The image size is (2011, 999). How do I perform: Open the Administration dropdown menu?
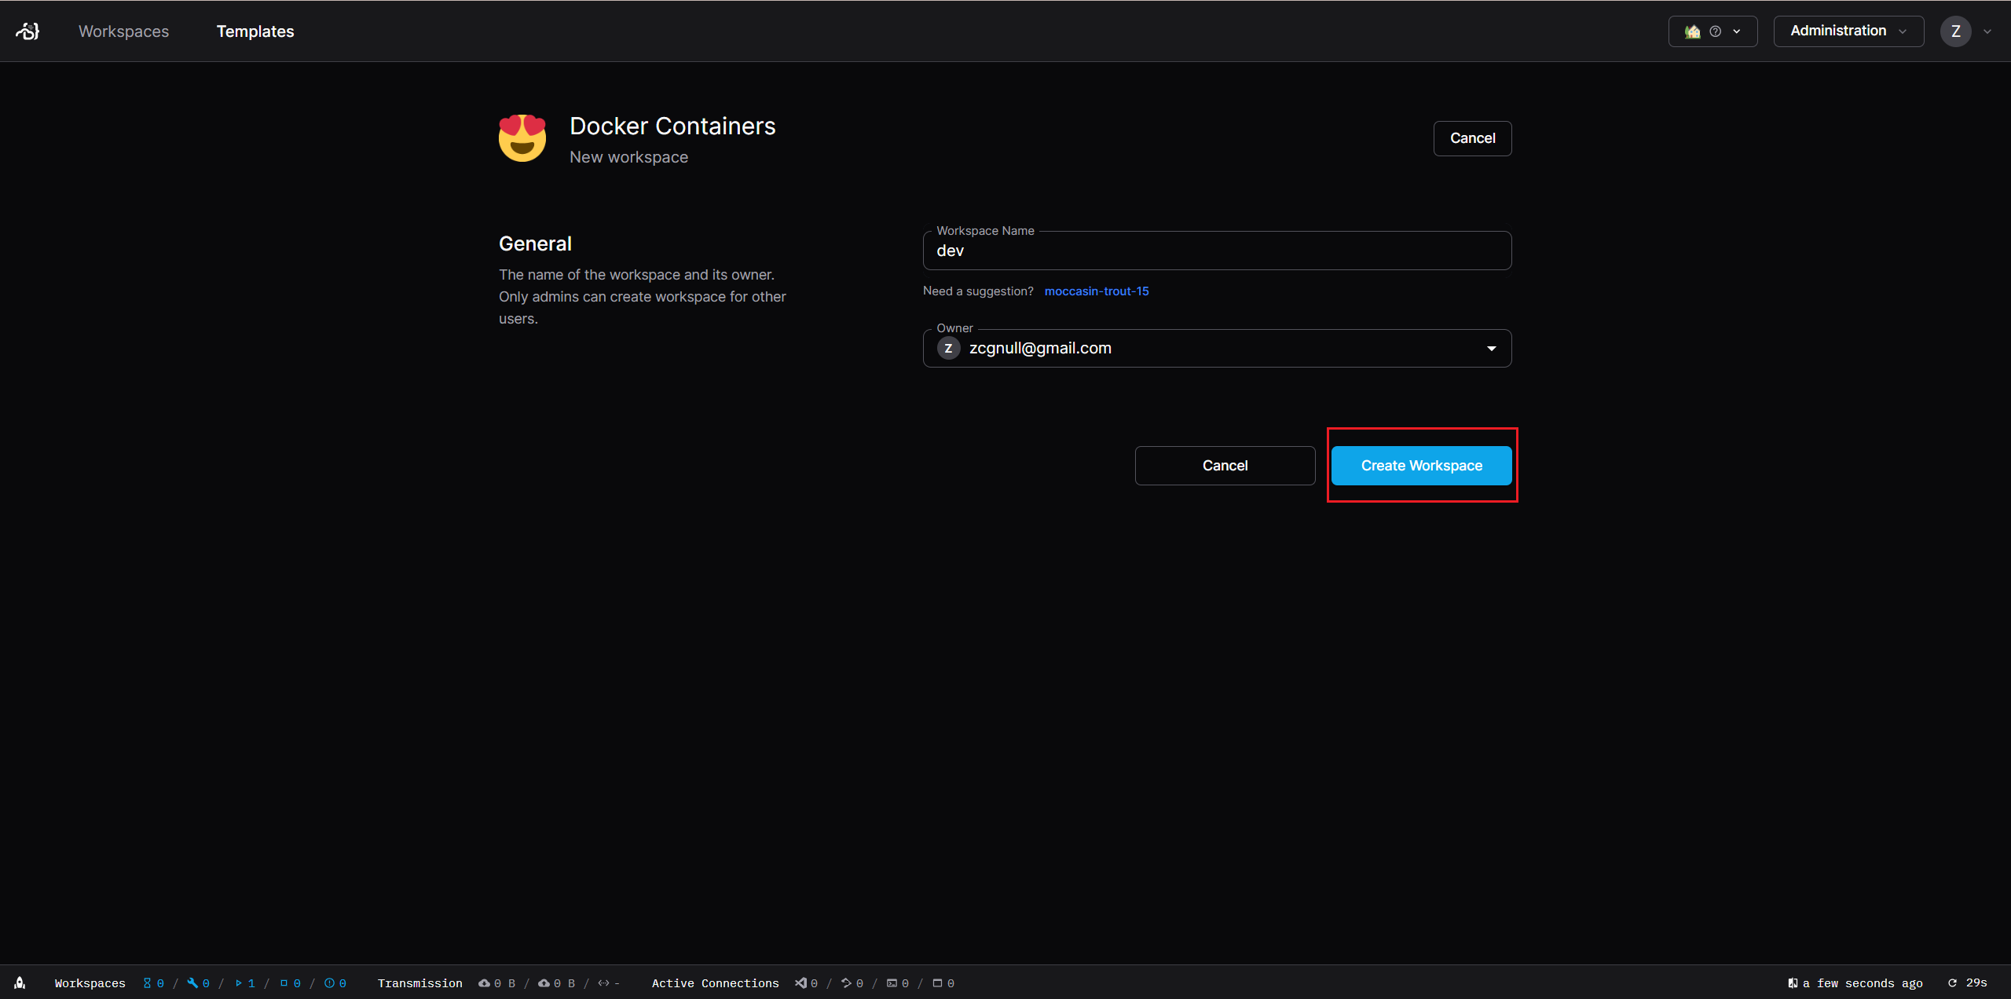pyautogui.click(x=1848, y=31)
